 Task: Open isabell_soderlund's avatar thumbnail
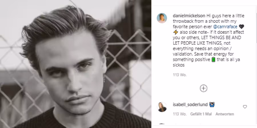[x=162, y=107]
